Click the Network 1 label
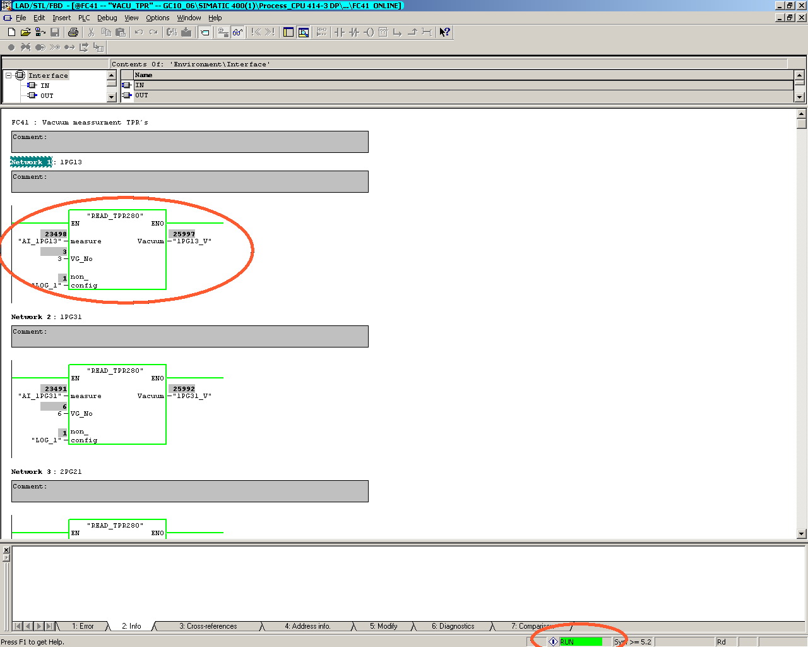This screenshot has height=647, width=808. coord(31,162)
